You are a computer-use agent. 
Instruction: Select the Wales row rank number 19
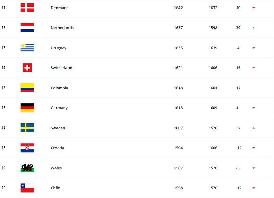pos(3,168)
